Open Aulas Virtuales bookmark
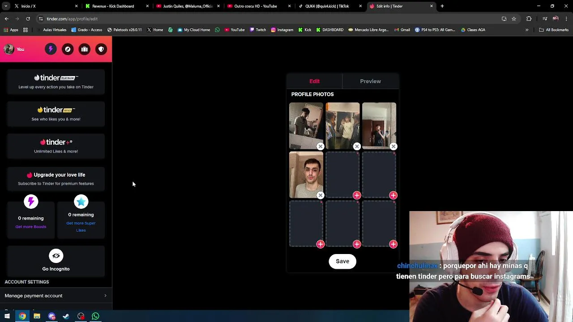 51,30
